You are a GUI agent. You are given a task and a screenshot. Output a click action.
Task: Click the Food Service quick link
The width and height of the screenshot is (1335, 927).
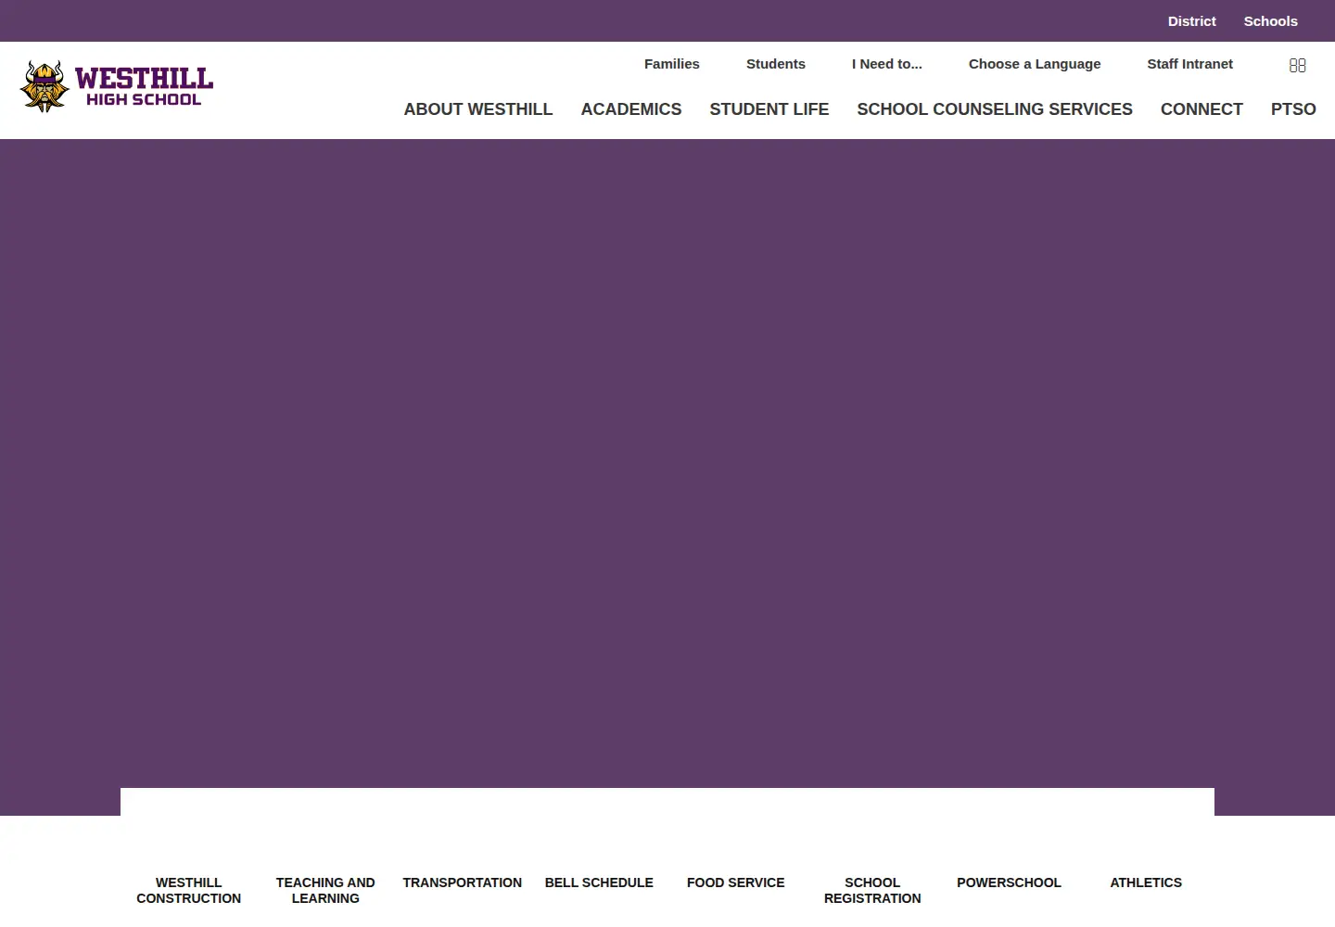(736, 883)
